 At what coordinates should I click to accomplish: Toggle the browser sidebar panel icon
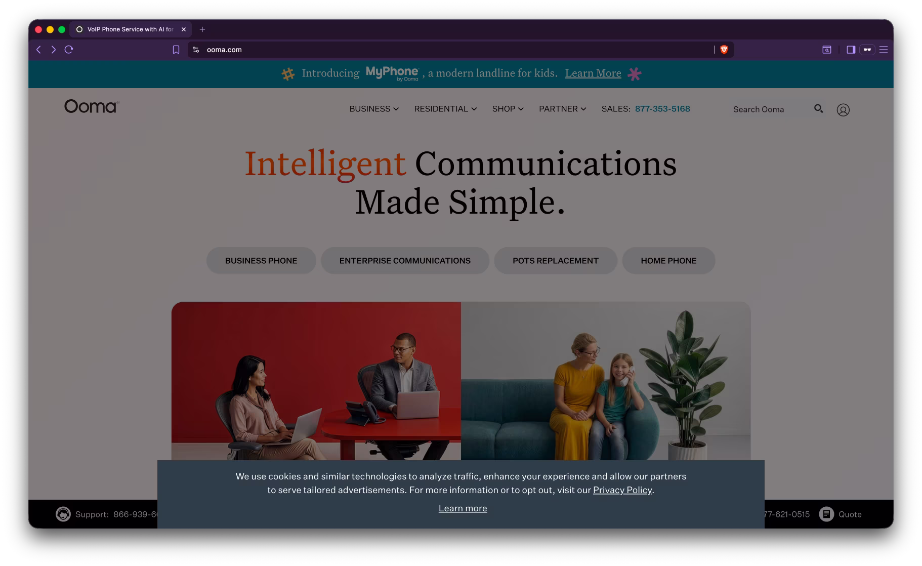(x=851, y=50)
